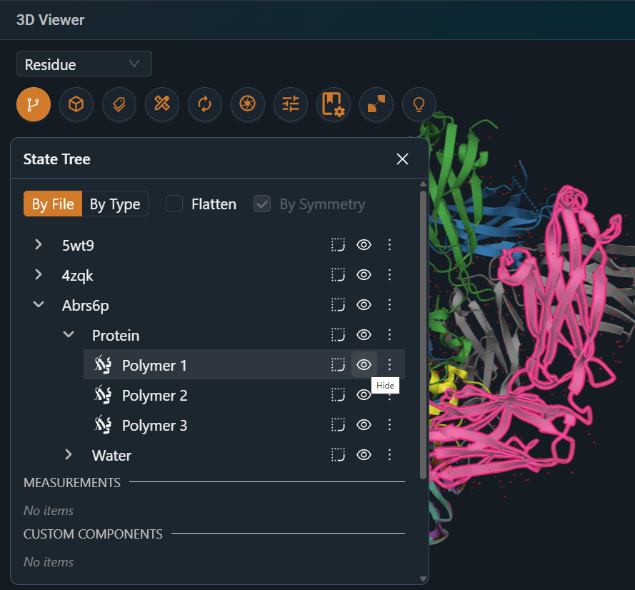This screenshot has width=635, height=590.
Task: Toggle visibility of 4zqk entry
Action: (364, 275)
